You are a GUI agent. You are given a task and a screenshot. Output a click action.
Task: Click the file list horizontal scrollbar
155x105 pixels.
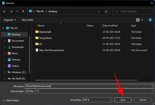click(86, 80)
